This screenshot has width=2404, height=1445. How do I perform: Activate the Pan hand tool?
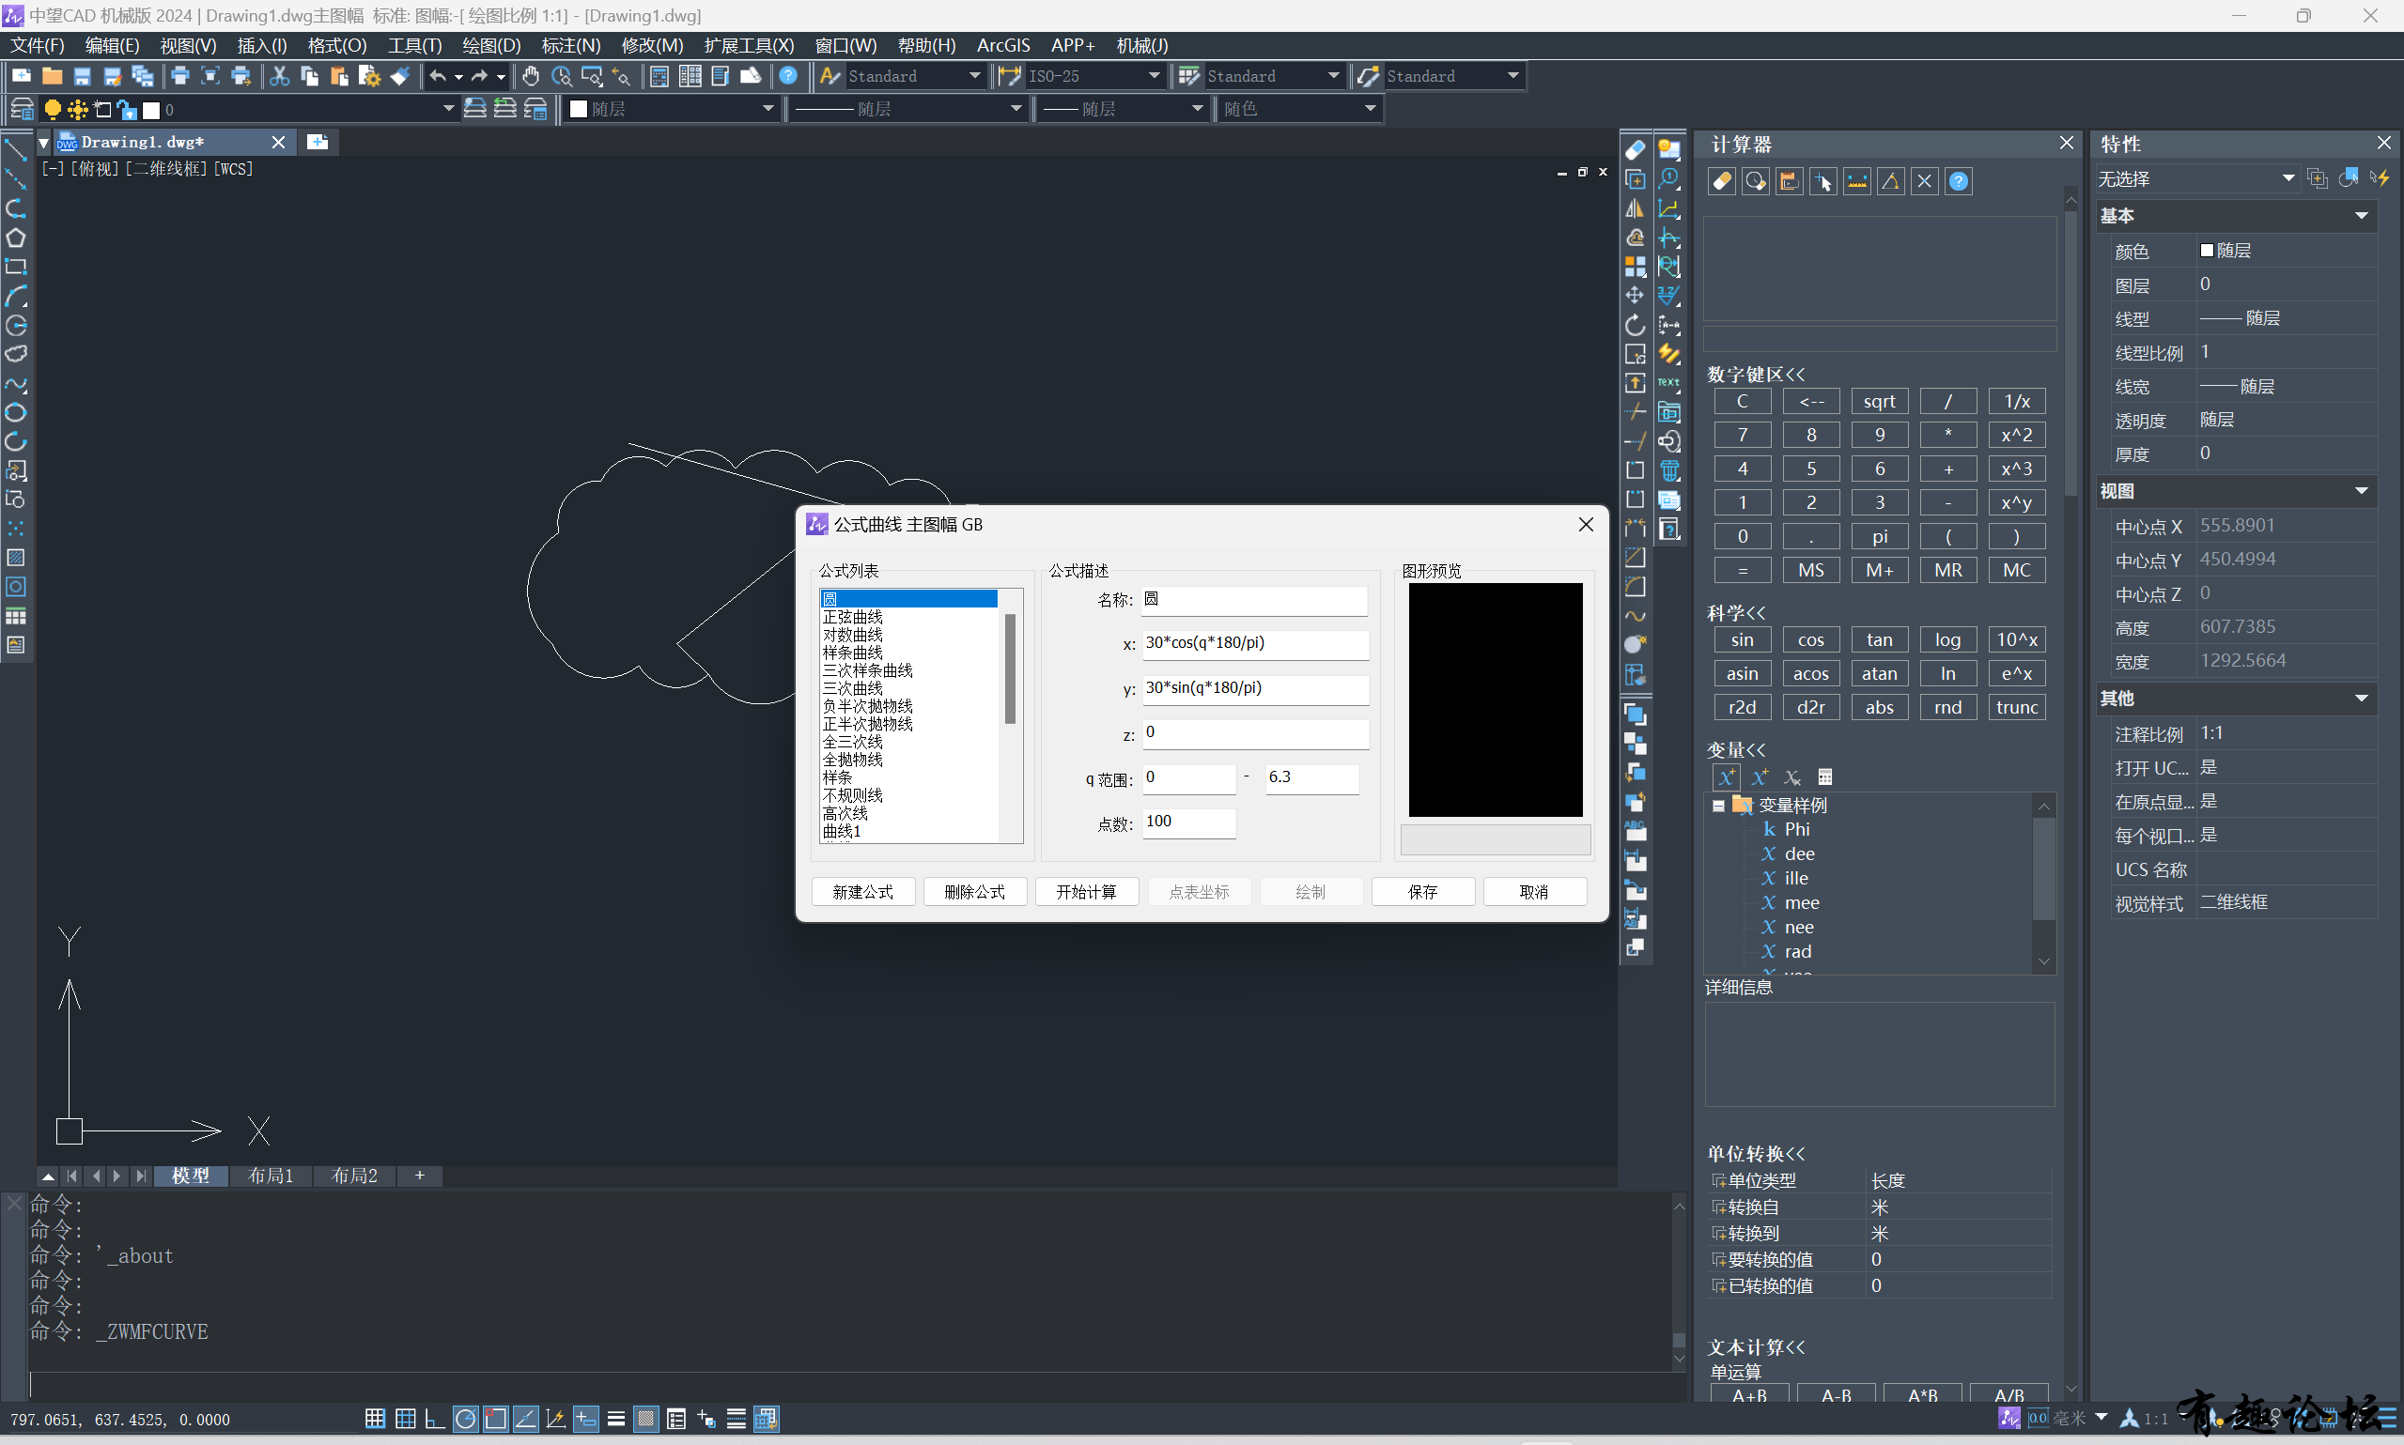[531, 76]
